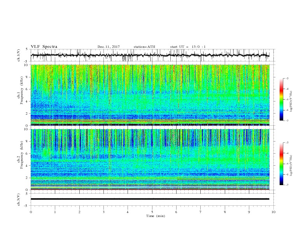This screenshot has height=238, width=308.
Task: Click the "5" tick of ch.1(V) axis
Action: pos(28,49)
